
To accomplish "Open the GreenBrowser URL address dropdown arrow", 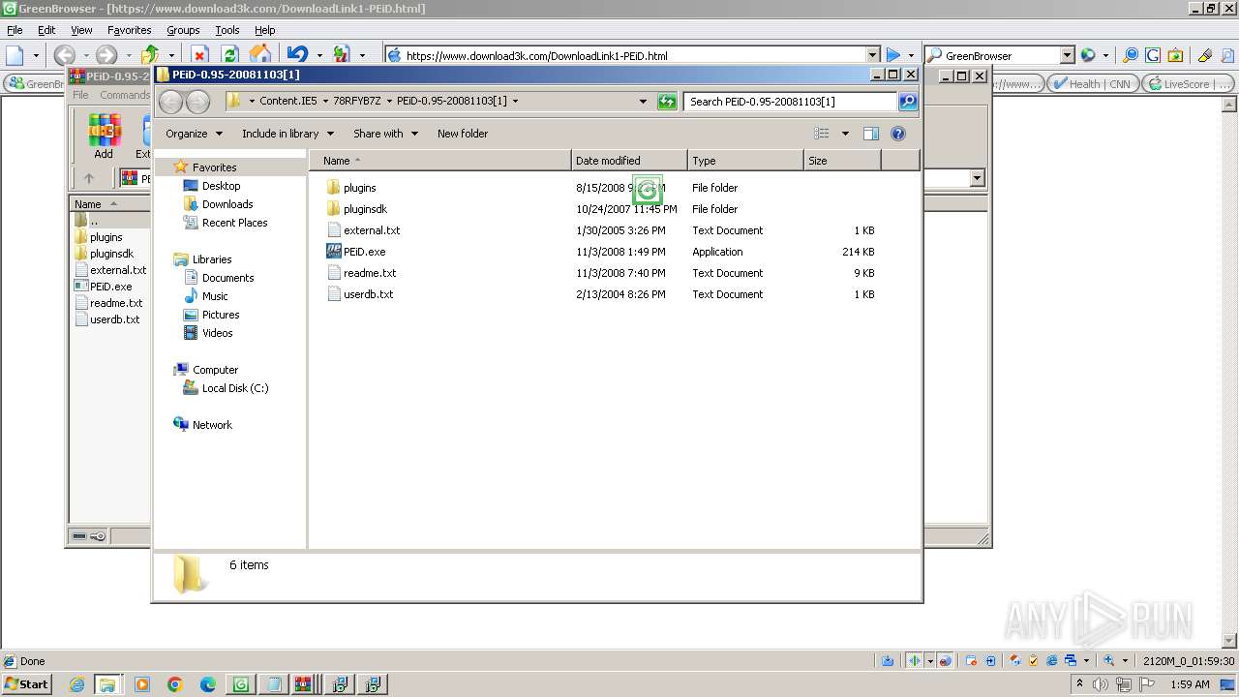I will [x=872, y=55].
